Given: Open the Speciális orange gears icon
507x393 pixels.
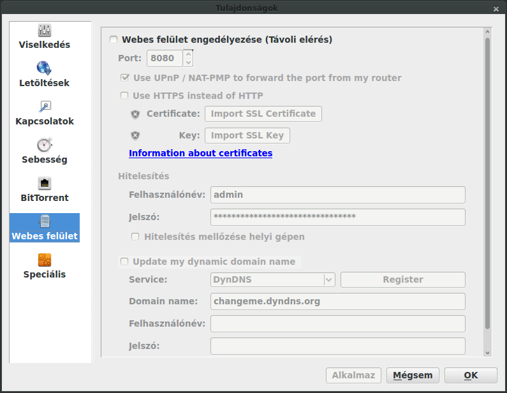Looking at the screenshot, I should pyautogui.click(x=44, y=260).
